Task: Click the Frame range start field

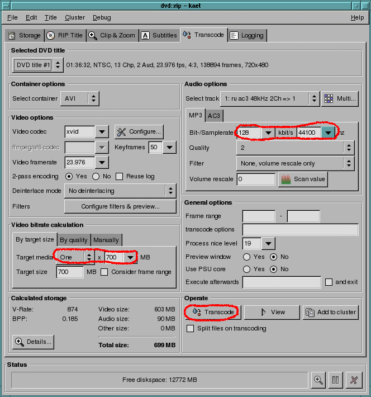Action: (x=259, y=216)
